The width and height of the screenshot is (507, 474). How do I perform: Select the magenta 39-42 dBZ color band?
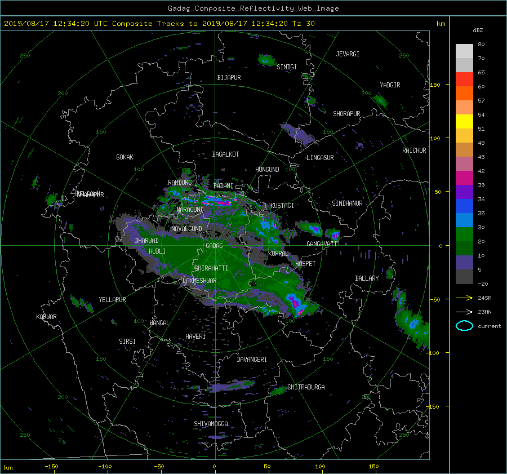[x=464, y=178]
